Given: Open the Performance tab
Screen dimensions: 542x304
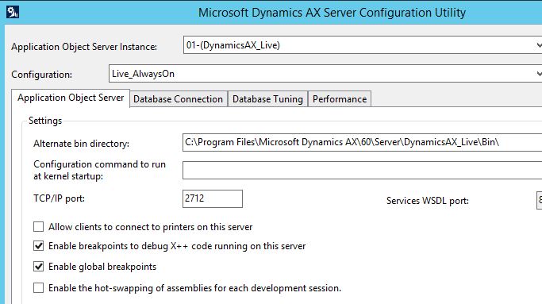Looking at the screenshot, I should click(x=340, y=99).
